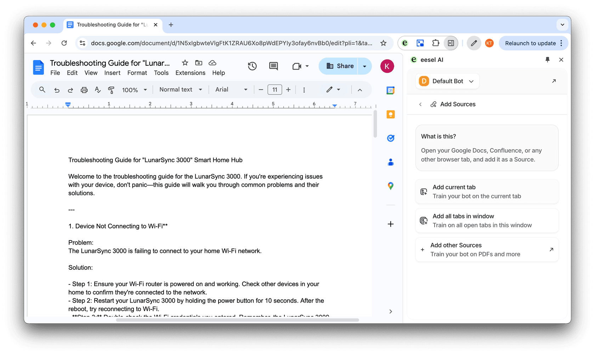Click the spelling and grammar check icon

click(98, 90)
